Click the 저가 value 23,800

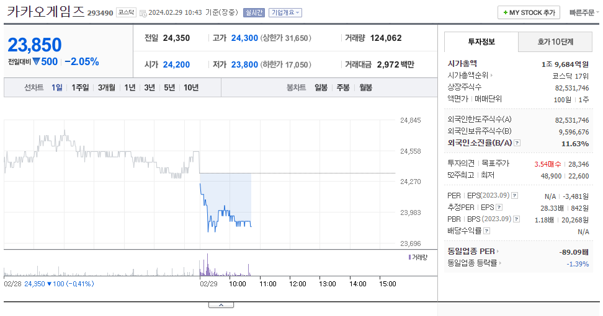244,64
